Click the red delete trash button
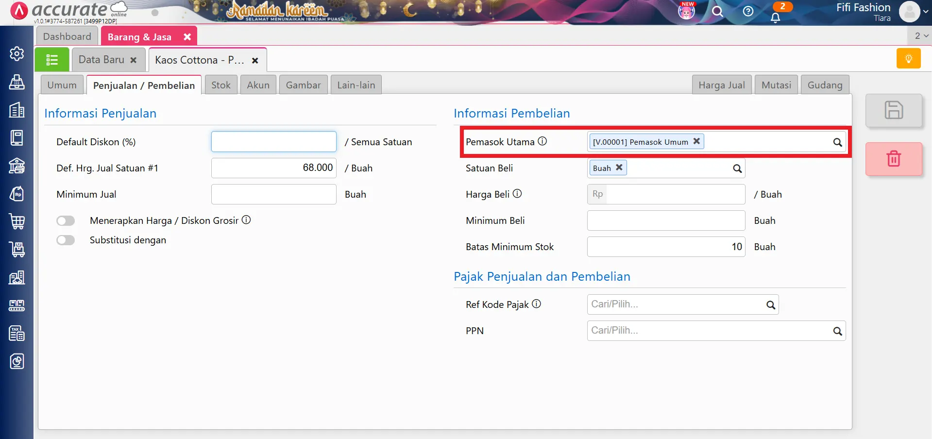Image resolution: width=932 pixels, height=439 pixels. [x=894, y=159]
